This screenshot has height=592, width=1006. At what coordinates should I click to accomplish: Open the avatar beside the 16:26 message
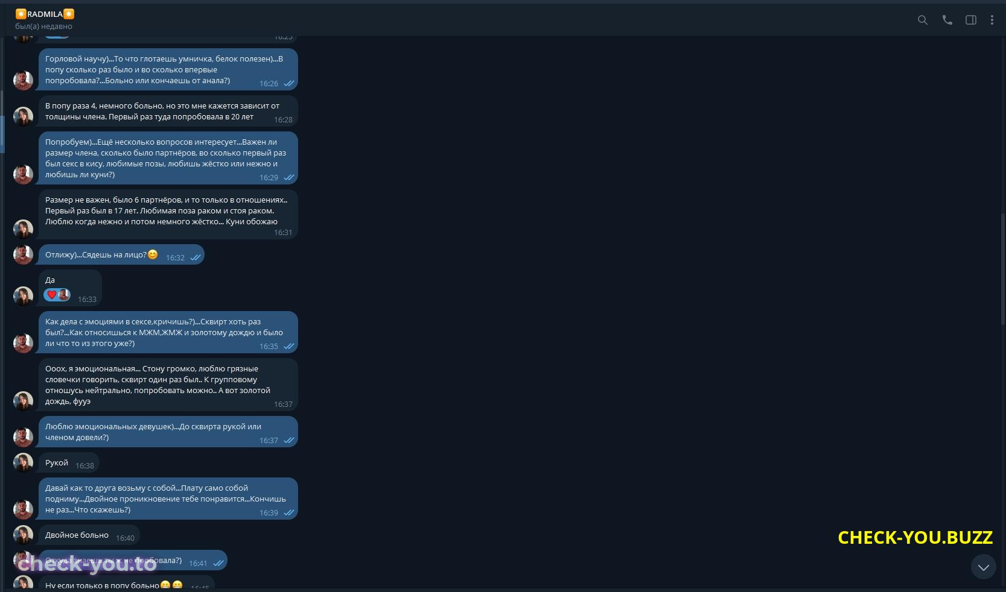(23, 80)
